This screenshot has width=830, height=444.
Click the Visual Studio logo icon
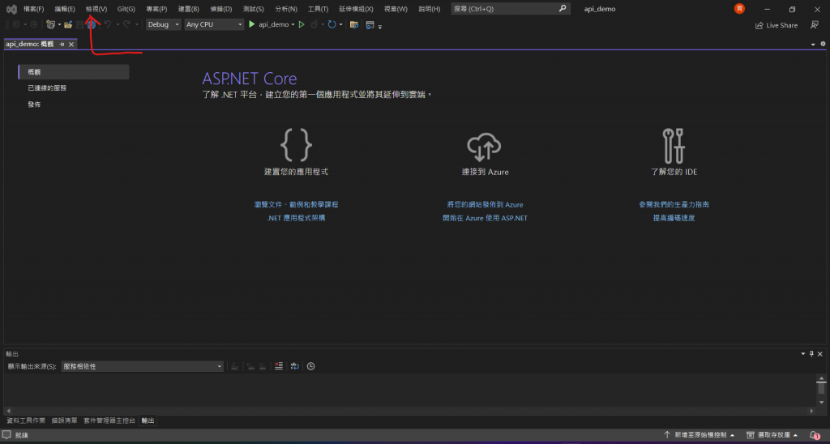11,9
